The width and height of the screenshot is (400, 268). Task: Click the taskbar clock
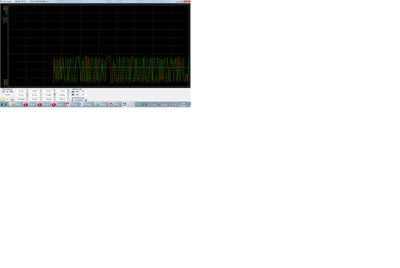pos(183,105)
